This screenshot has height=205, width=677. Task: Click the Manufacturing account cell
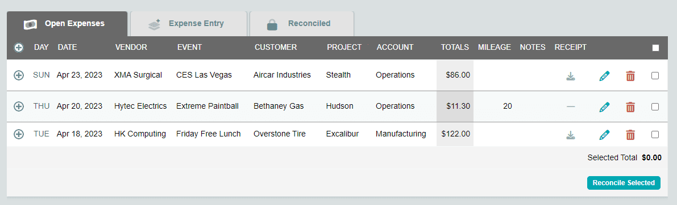point(401,134)
